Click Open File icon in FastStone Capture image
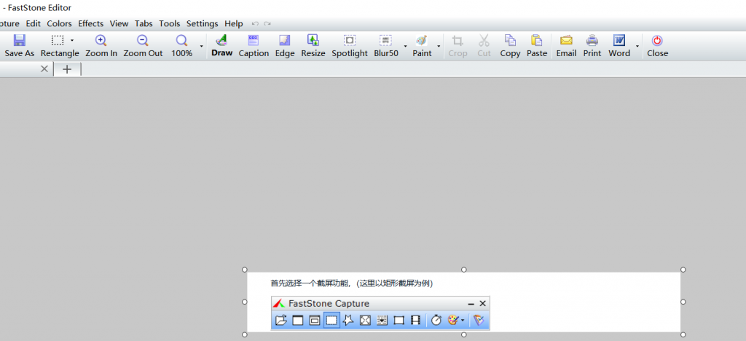Screen dimensions: 746x341 point(281,321)
